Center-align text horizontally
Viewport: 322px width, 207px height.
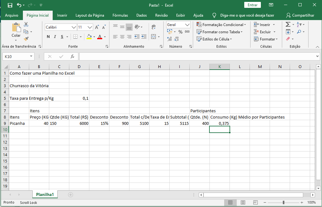coord(122,37)
